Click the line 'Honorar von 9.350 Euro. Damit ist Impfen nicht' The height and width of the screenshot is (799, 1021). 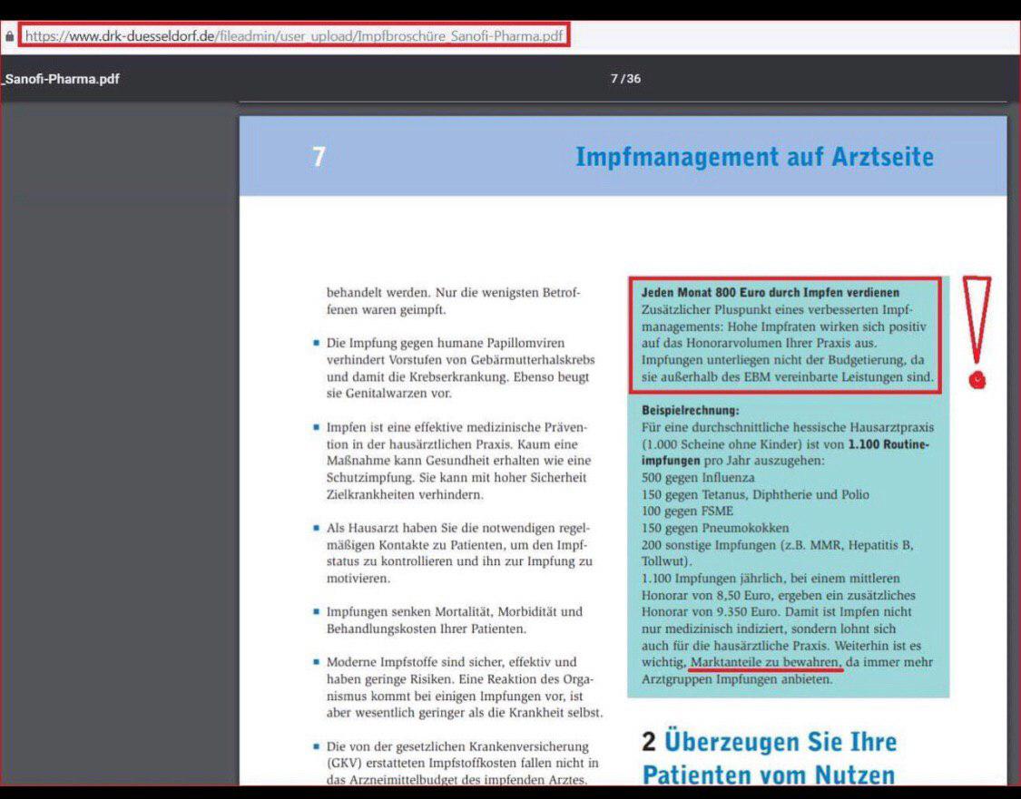click(776, 612)
